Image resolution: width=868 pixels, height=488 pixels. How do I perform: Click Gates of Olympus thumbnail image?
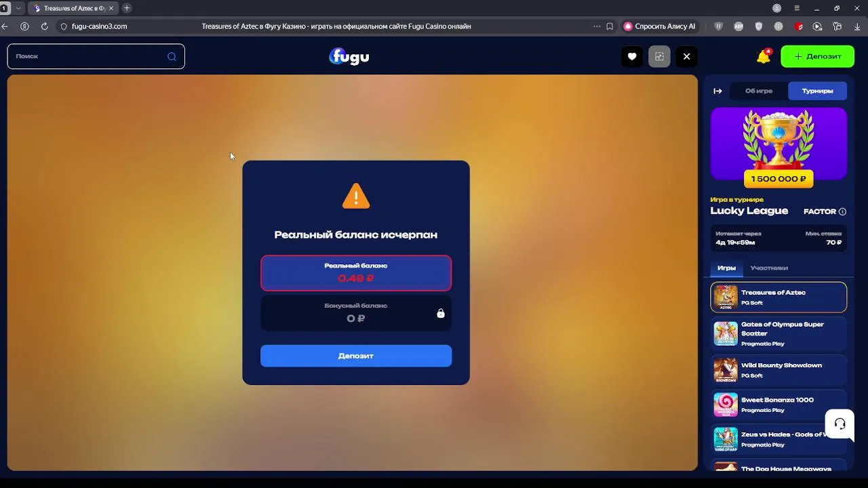pyautogui.click(x=726, y=333)
